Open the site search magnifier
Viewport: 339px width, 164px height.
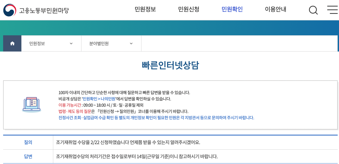313,10
